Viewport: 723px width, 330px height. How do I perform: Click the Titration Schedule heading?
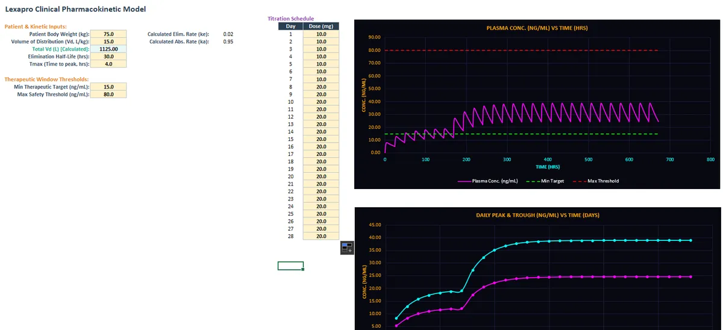tap(290, 19)
